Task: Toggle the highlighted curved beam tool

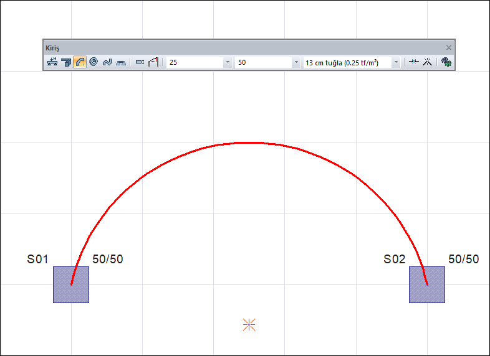Action: coord(80,62)
